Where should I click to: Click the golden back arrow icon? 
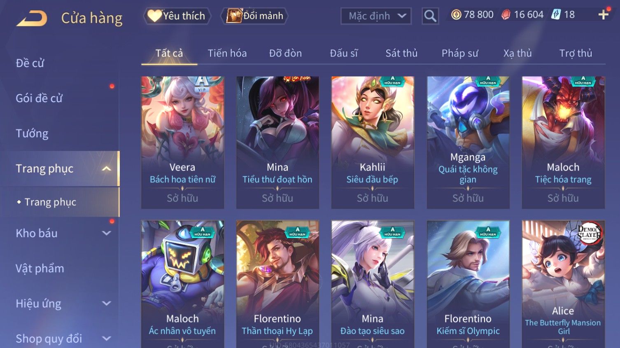point(32,19)
